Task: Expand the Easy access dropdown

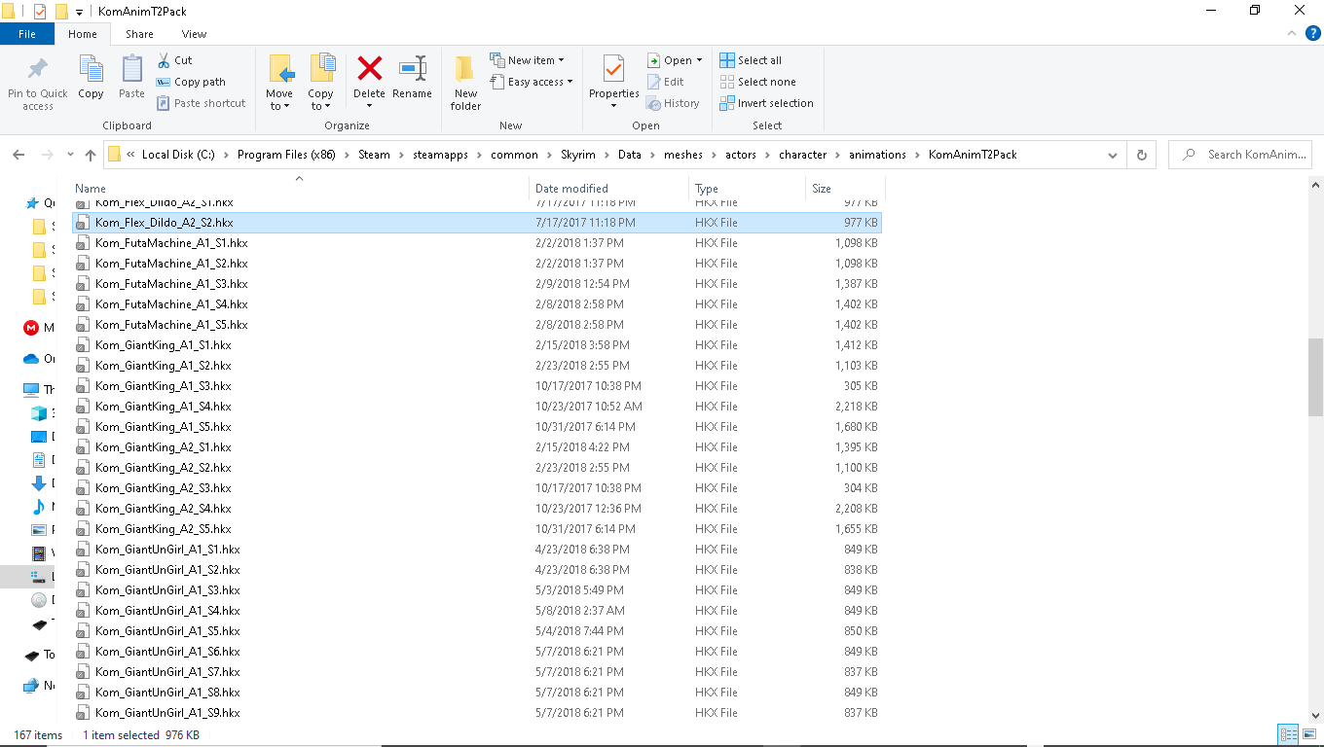Action: pyautogui.click(x=531, y=82)
